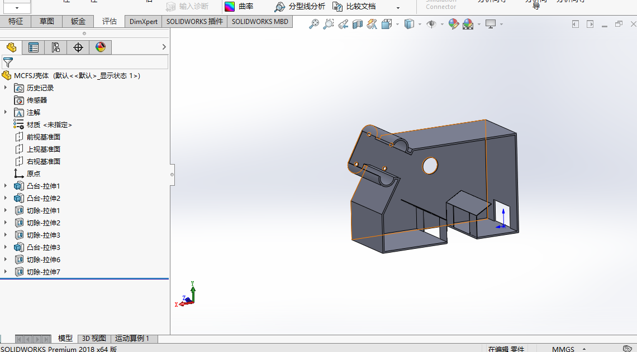The width and height of the screenshot is (637, 352).
Task: Click the Apply Scene icon
Action: (x=468, y=25)
